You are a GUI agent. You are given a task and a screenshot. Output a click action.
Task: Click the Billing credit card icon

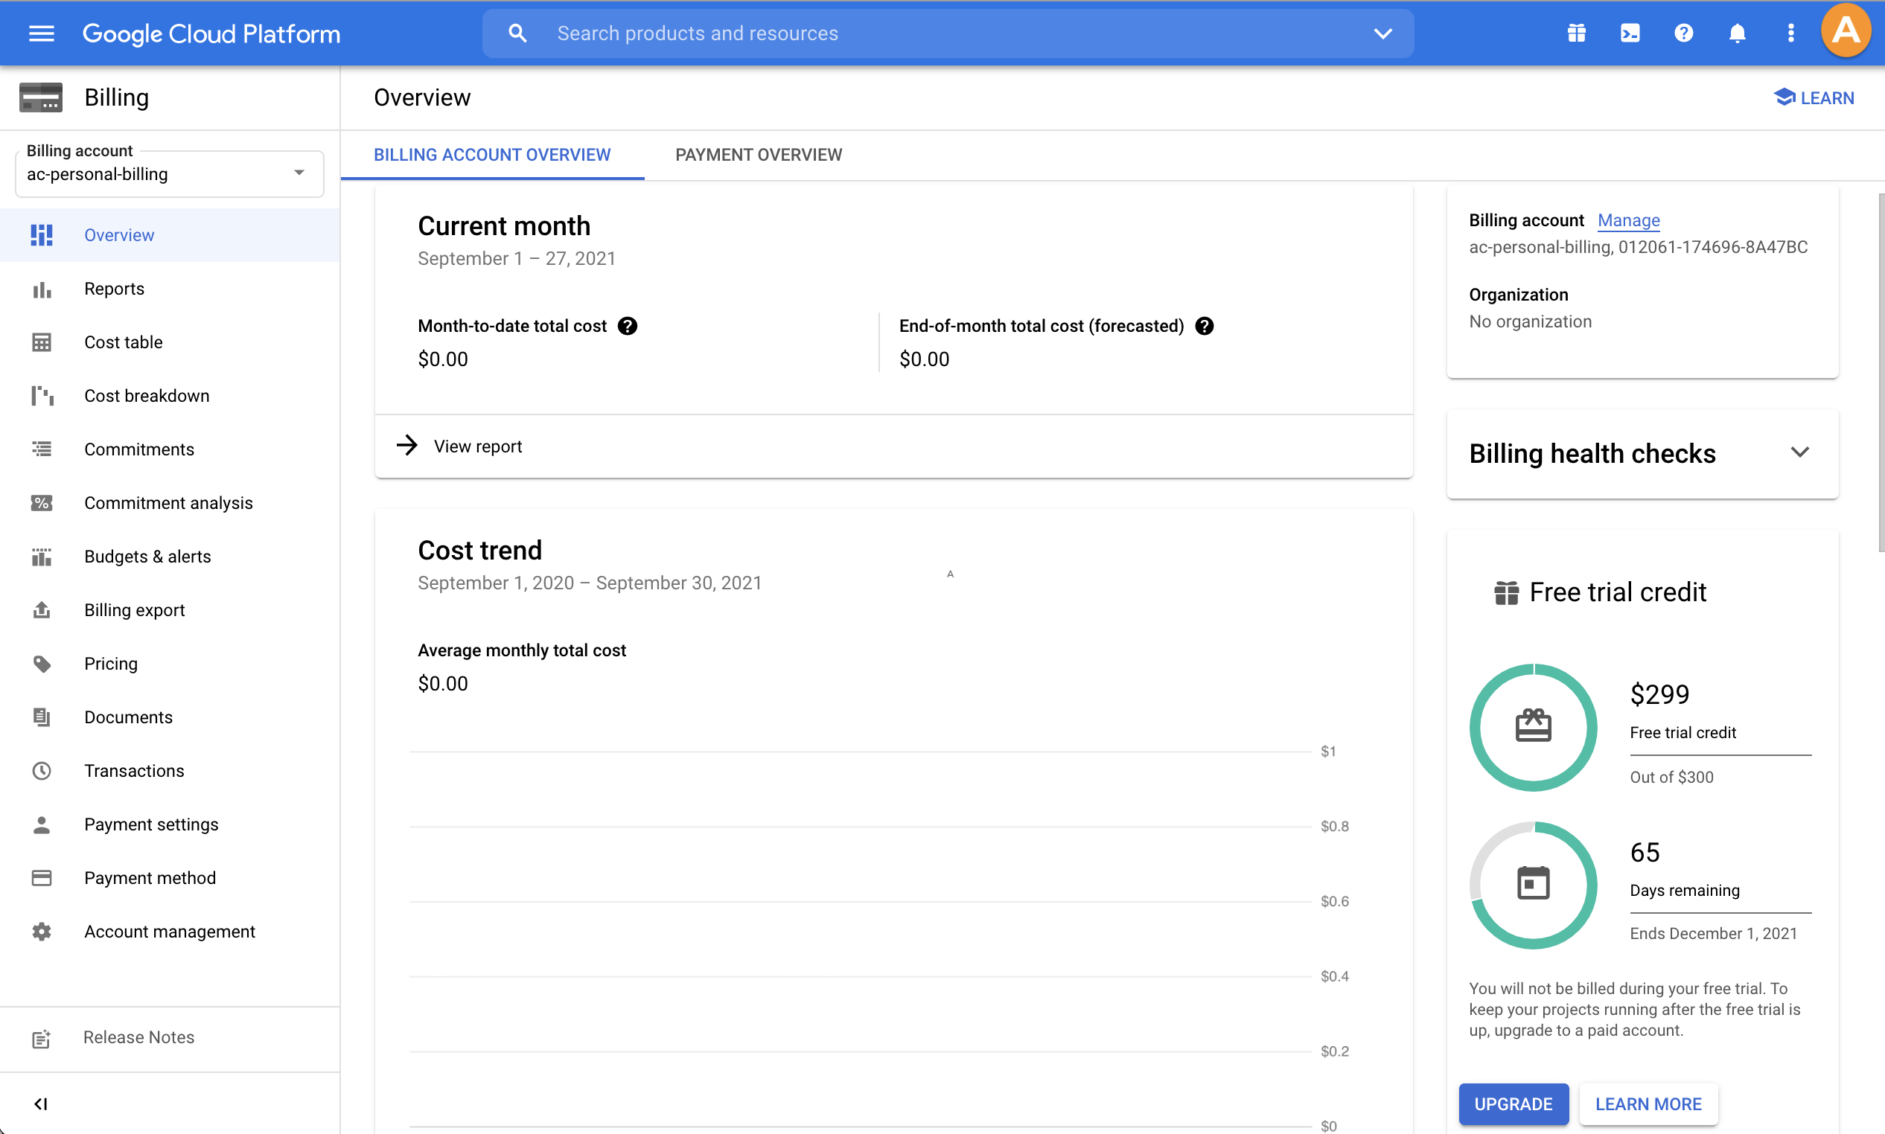click(41, 97)
